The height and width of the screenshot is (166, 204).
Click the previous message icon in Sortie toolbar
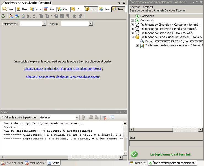pos(91,117)
